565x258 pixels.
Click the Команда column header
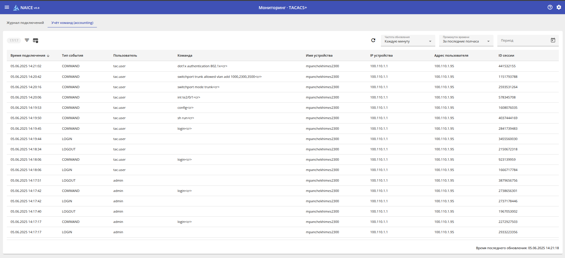pos(185,55)
